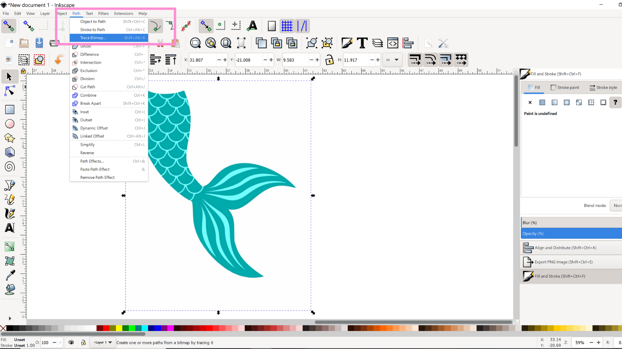622x349 pixels.
Task: Select the color Dropper tool
Action: click(x=9, y=275)
